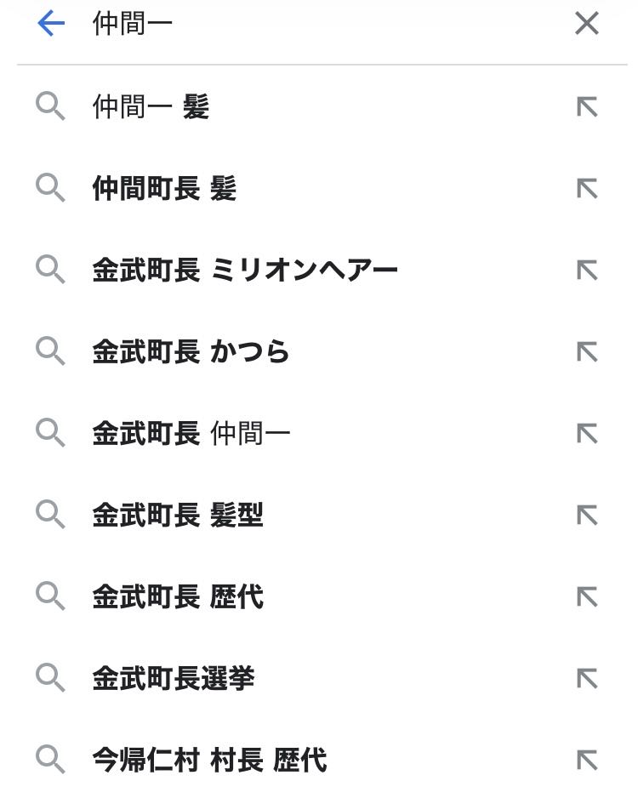Select suggestion 金武町長選挙

(174, 679)
